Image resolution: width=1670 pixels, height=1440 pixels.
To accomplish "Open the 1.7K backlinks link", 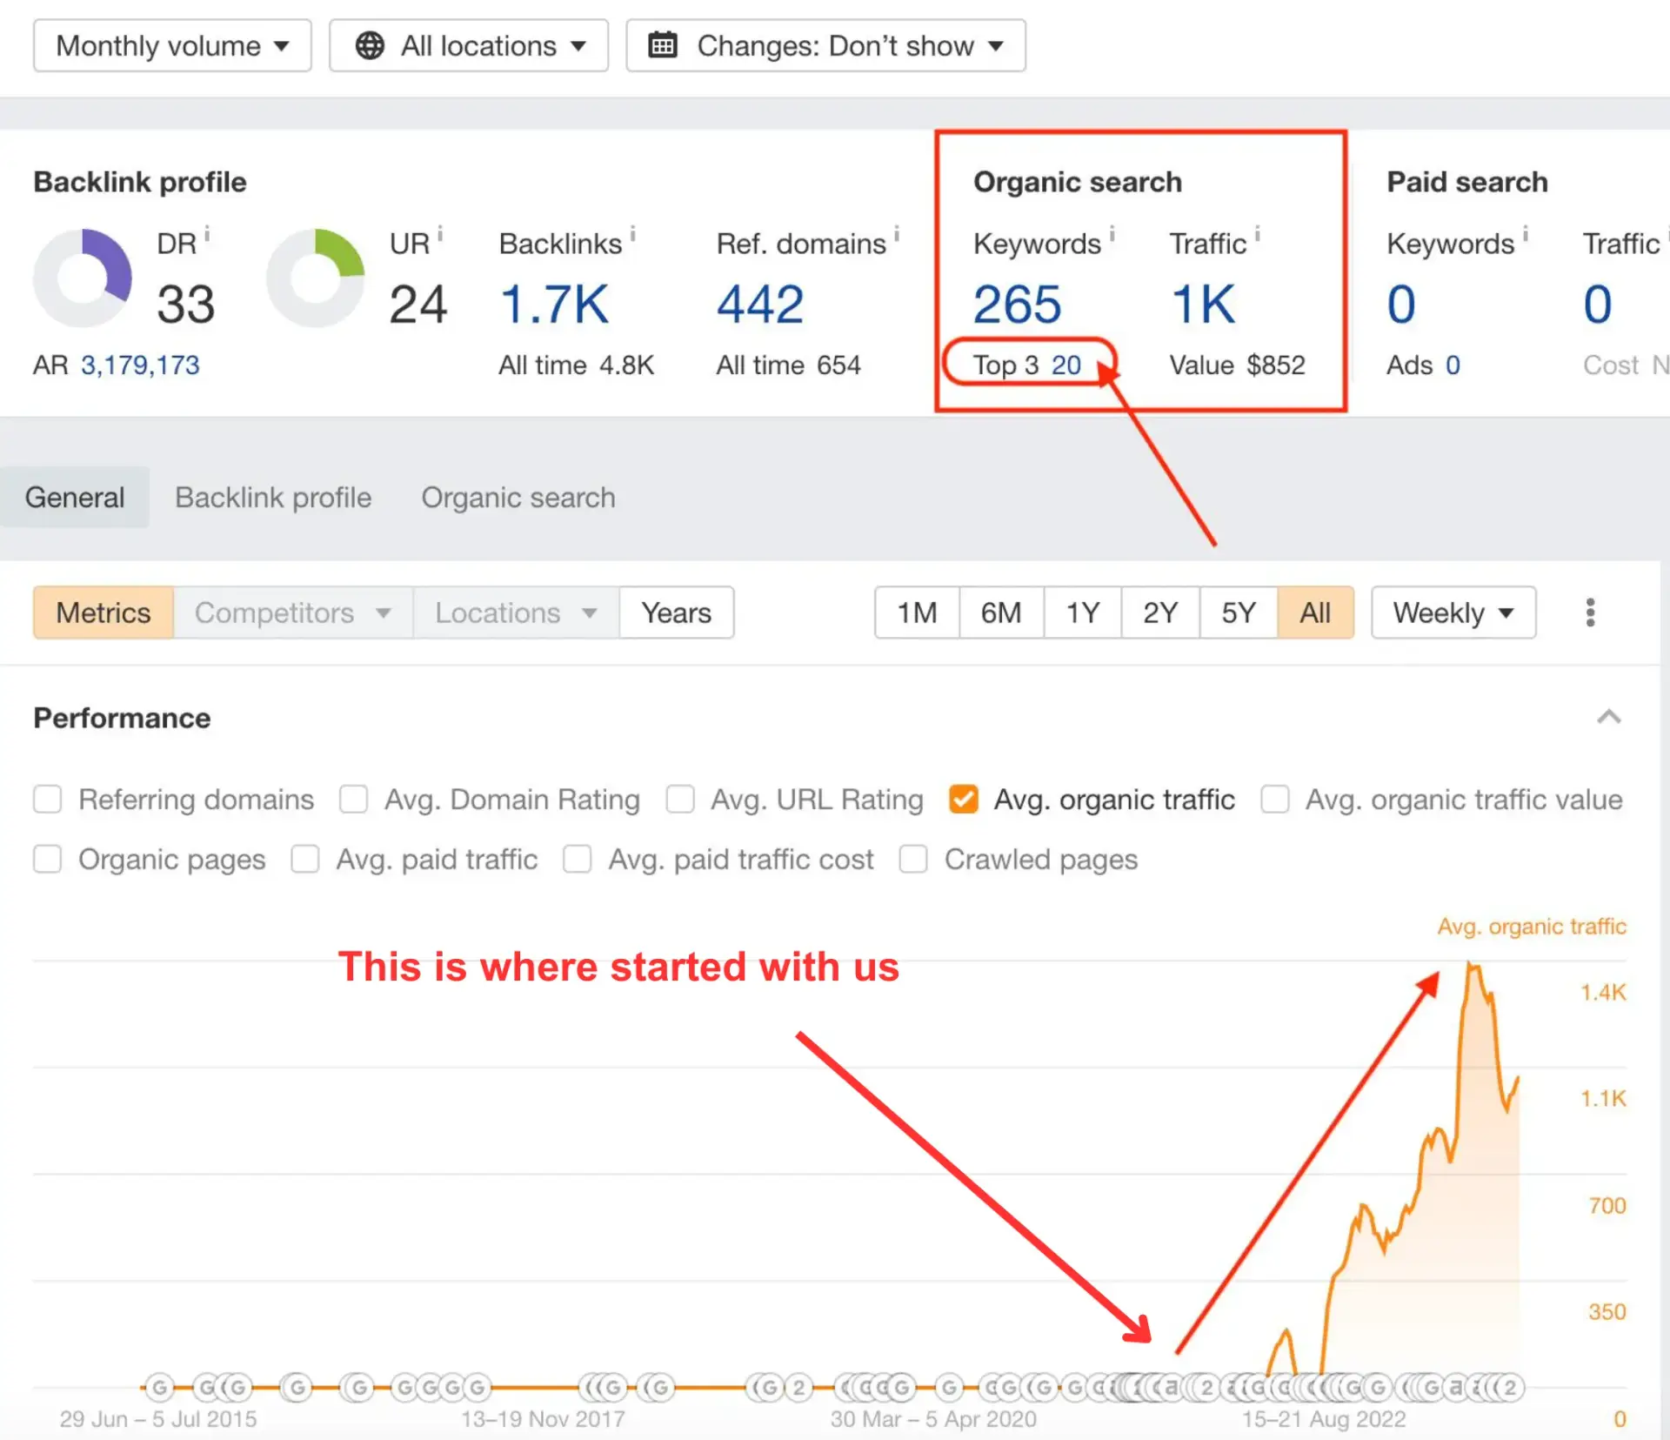I will (x=554, y=305).
